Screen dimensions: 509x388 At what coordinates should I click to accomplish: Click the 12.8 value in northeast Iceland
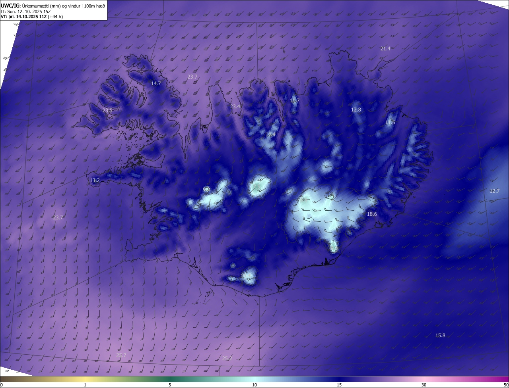(356, 109)
